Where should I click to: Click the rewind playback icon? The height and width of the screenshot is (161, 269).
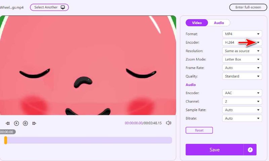pos(7,123)
